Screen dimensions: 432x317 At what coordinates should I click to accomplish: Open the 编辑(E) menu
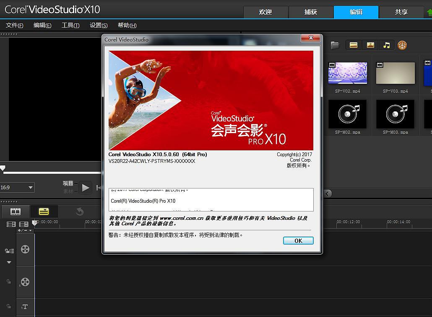point(42,25)
